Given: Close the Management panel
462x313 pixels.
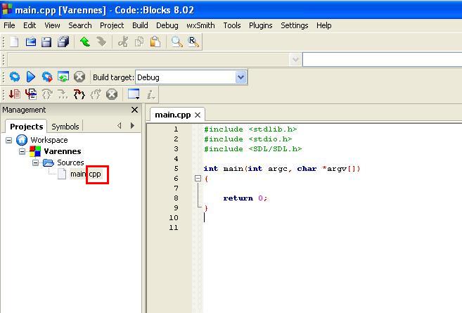Looking at the screenshot, I should [134, 110].
